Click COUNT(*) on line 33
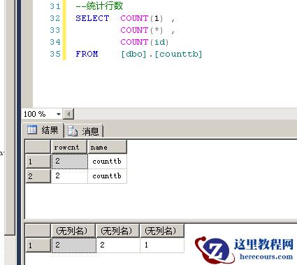This screenshot has width=297, height=265. (x=142, y=30)
